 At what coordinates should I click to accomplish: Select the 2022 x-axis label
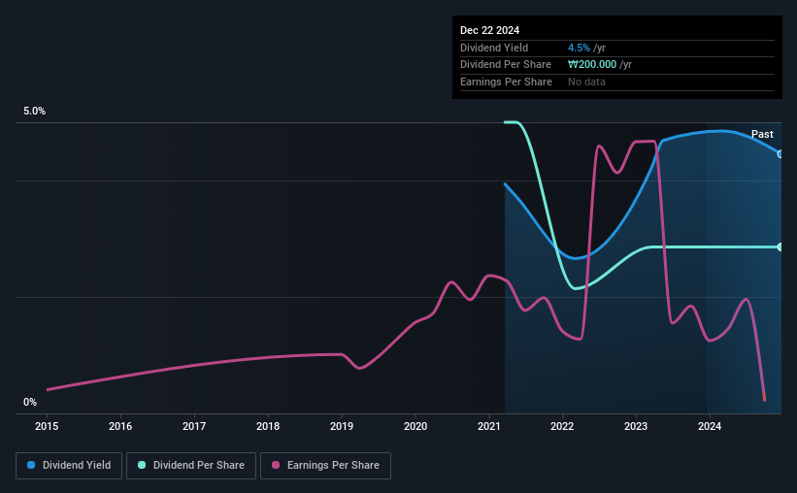point(562,426)
